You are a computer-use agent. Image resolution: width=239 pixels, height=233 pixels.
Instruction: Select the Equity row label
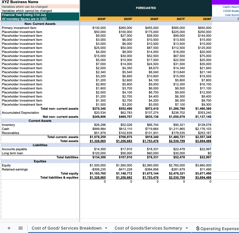click(6, 165)
